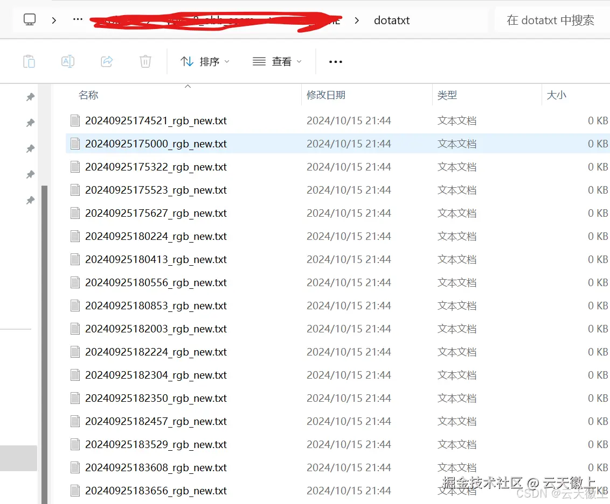Open the 查看 view dropdown

(x=276, y=61)
